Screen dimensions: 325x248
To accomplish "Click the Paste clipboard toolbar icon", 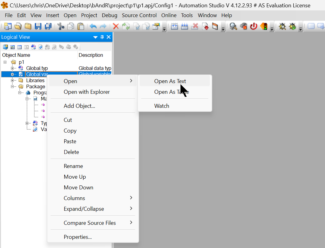I will [80, 26].
